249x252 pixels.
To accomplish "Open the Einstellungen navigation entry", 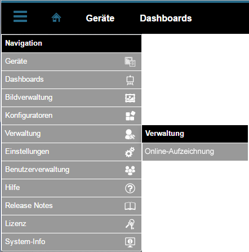I will pos(72,152).
